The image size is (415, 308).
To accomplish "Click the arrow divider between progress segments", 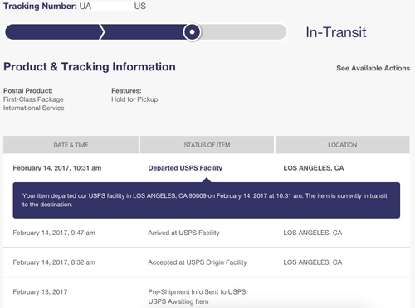I will click(102, 32).
